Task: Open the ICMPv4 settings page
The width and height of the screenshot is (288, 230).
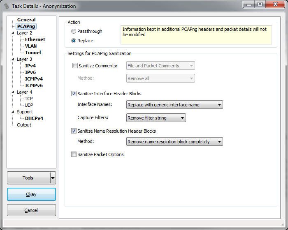Action: (x=34, y=79)
